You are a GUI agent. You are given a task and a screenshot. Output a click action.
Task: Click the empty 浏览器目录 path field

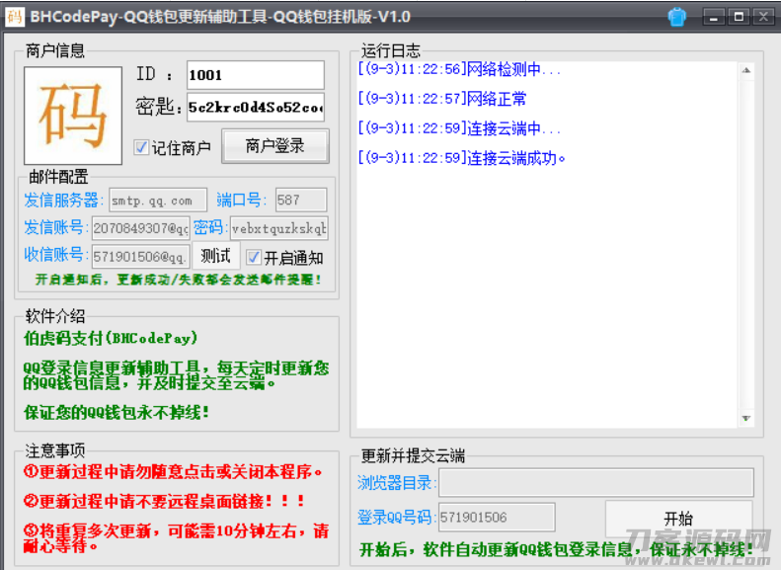click(596, 482)
